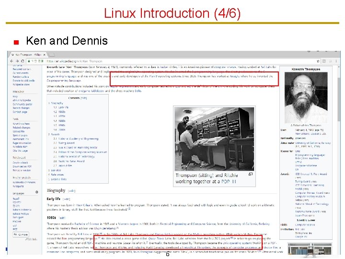Open the Español language version
The image size is (345, 259).
click(x=17, y=202)
